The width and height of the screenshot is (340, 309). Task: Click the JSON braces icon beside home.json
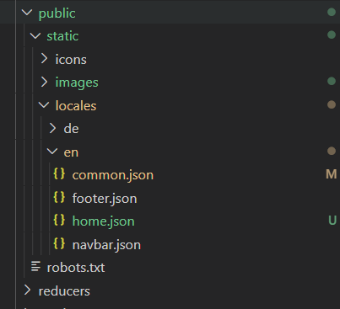(x=59, y=221)
